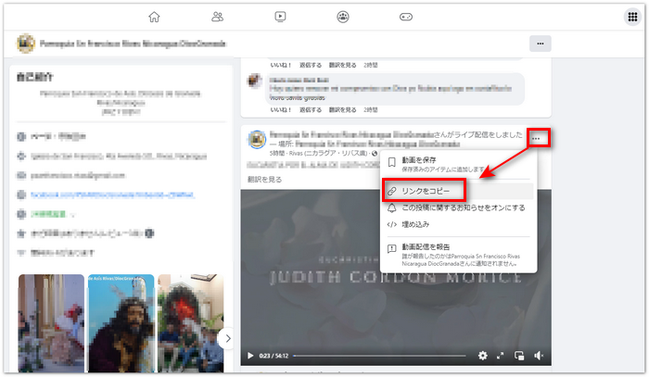Screen dimensions: 649x377
Task: Select リンクをコピー from the menu
Action: click(x=426, y=190)
